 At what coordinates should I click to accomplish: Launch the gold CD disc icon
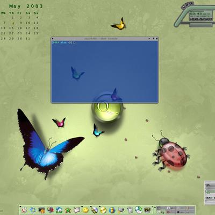(103, 210)
